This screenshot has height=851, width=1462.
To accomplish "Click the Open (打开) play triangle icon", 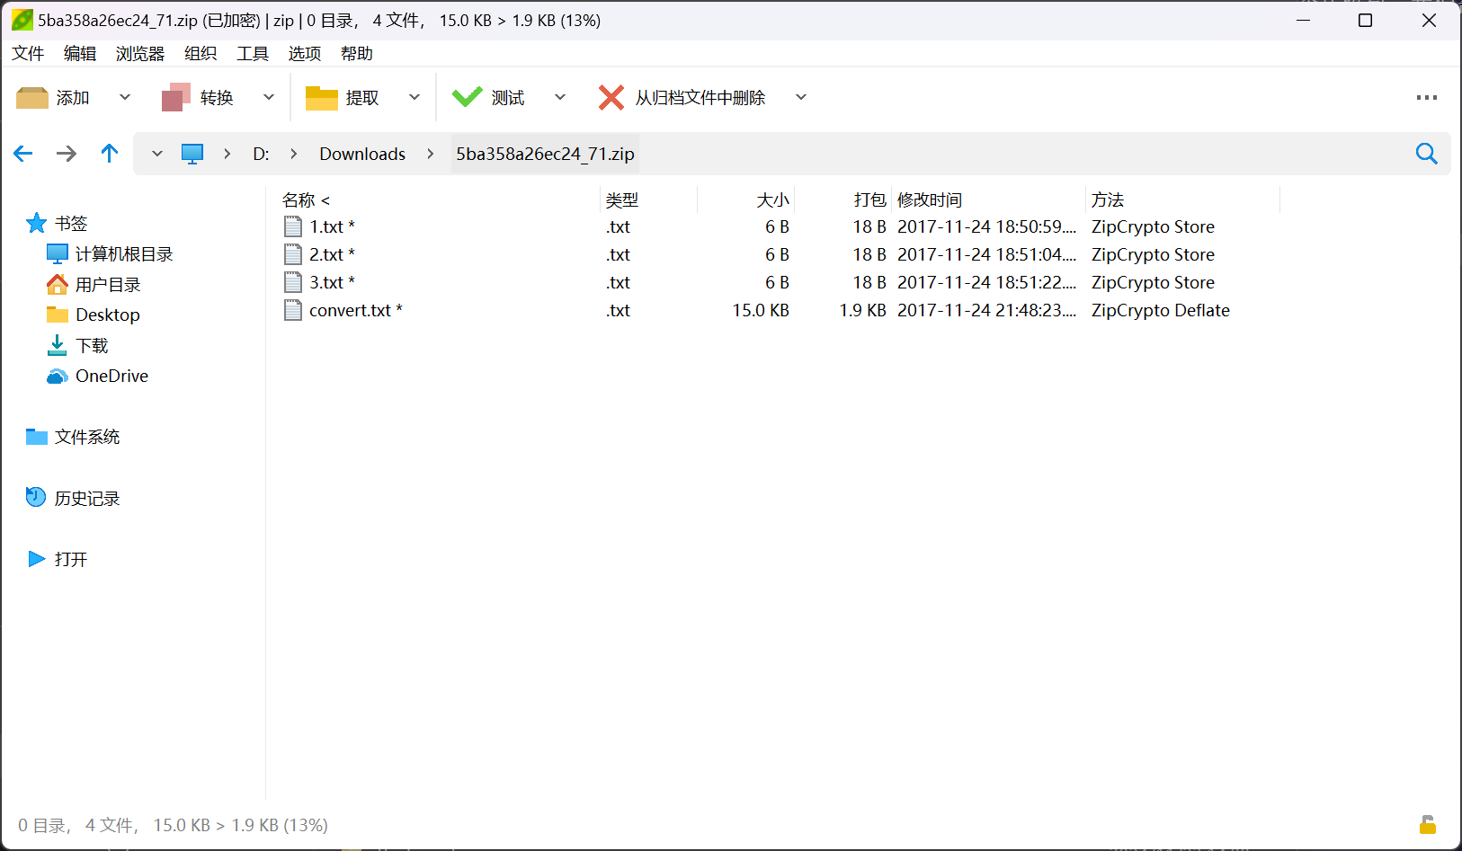I will click(x=37, y=559).
